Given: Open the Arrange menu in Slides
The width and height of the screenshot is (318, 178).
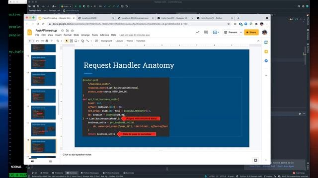Looking at the screenshot, I should (x=85, y=35).
